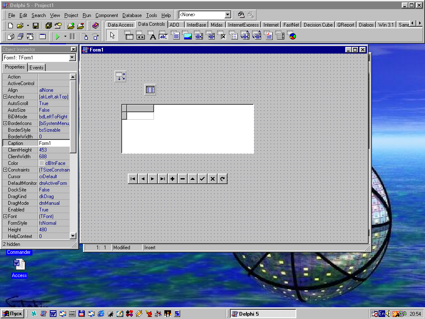Click navigator Delete minus button
Image resolution: width=425 pixels, height=319 pixels.
(x=183, y=179)
